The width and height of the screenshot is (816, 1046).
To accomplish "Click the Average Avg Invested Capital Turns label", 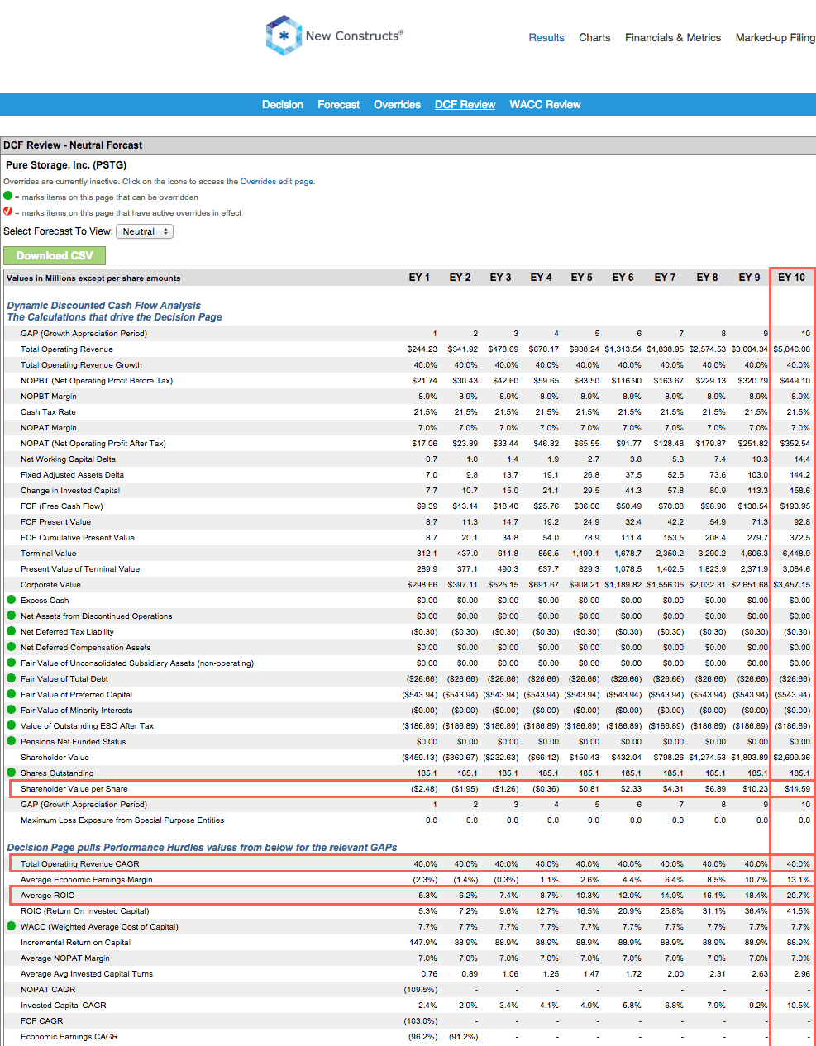I will point(87,973).
